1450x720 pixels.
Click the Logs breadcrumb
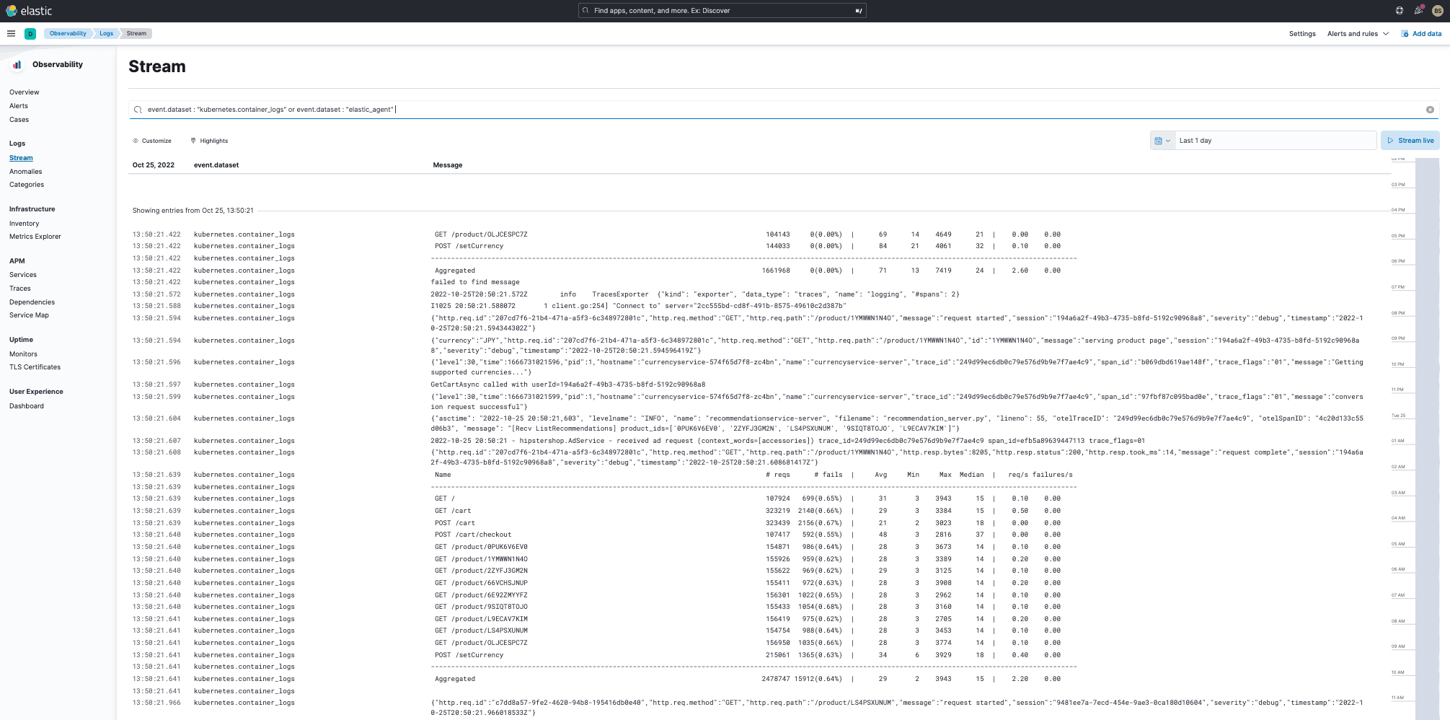coord(106,34)
